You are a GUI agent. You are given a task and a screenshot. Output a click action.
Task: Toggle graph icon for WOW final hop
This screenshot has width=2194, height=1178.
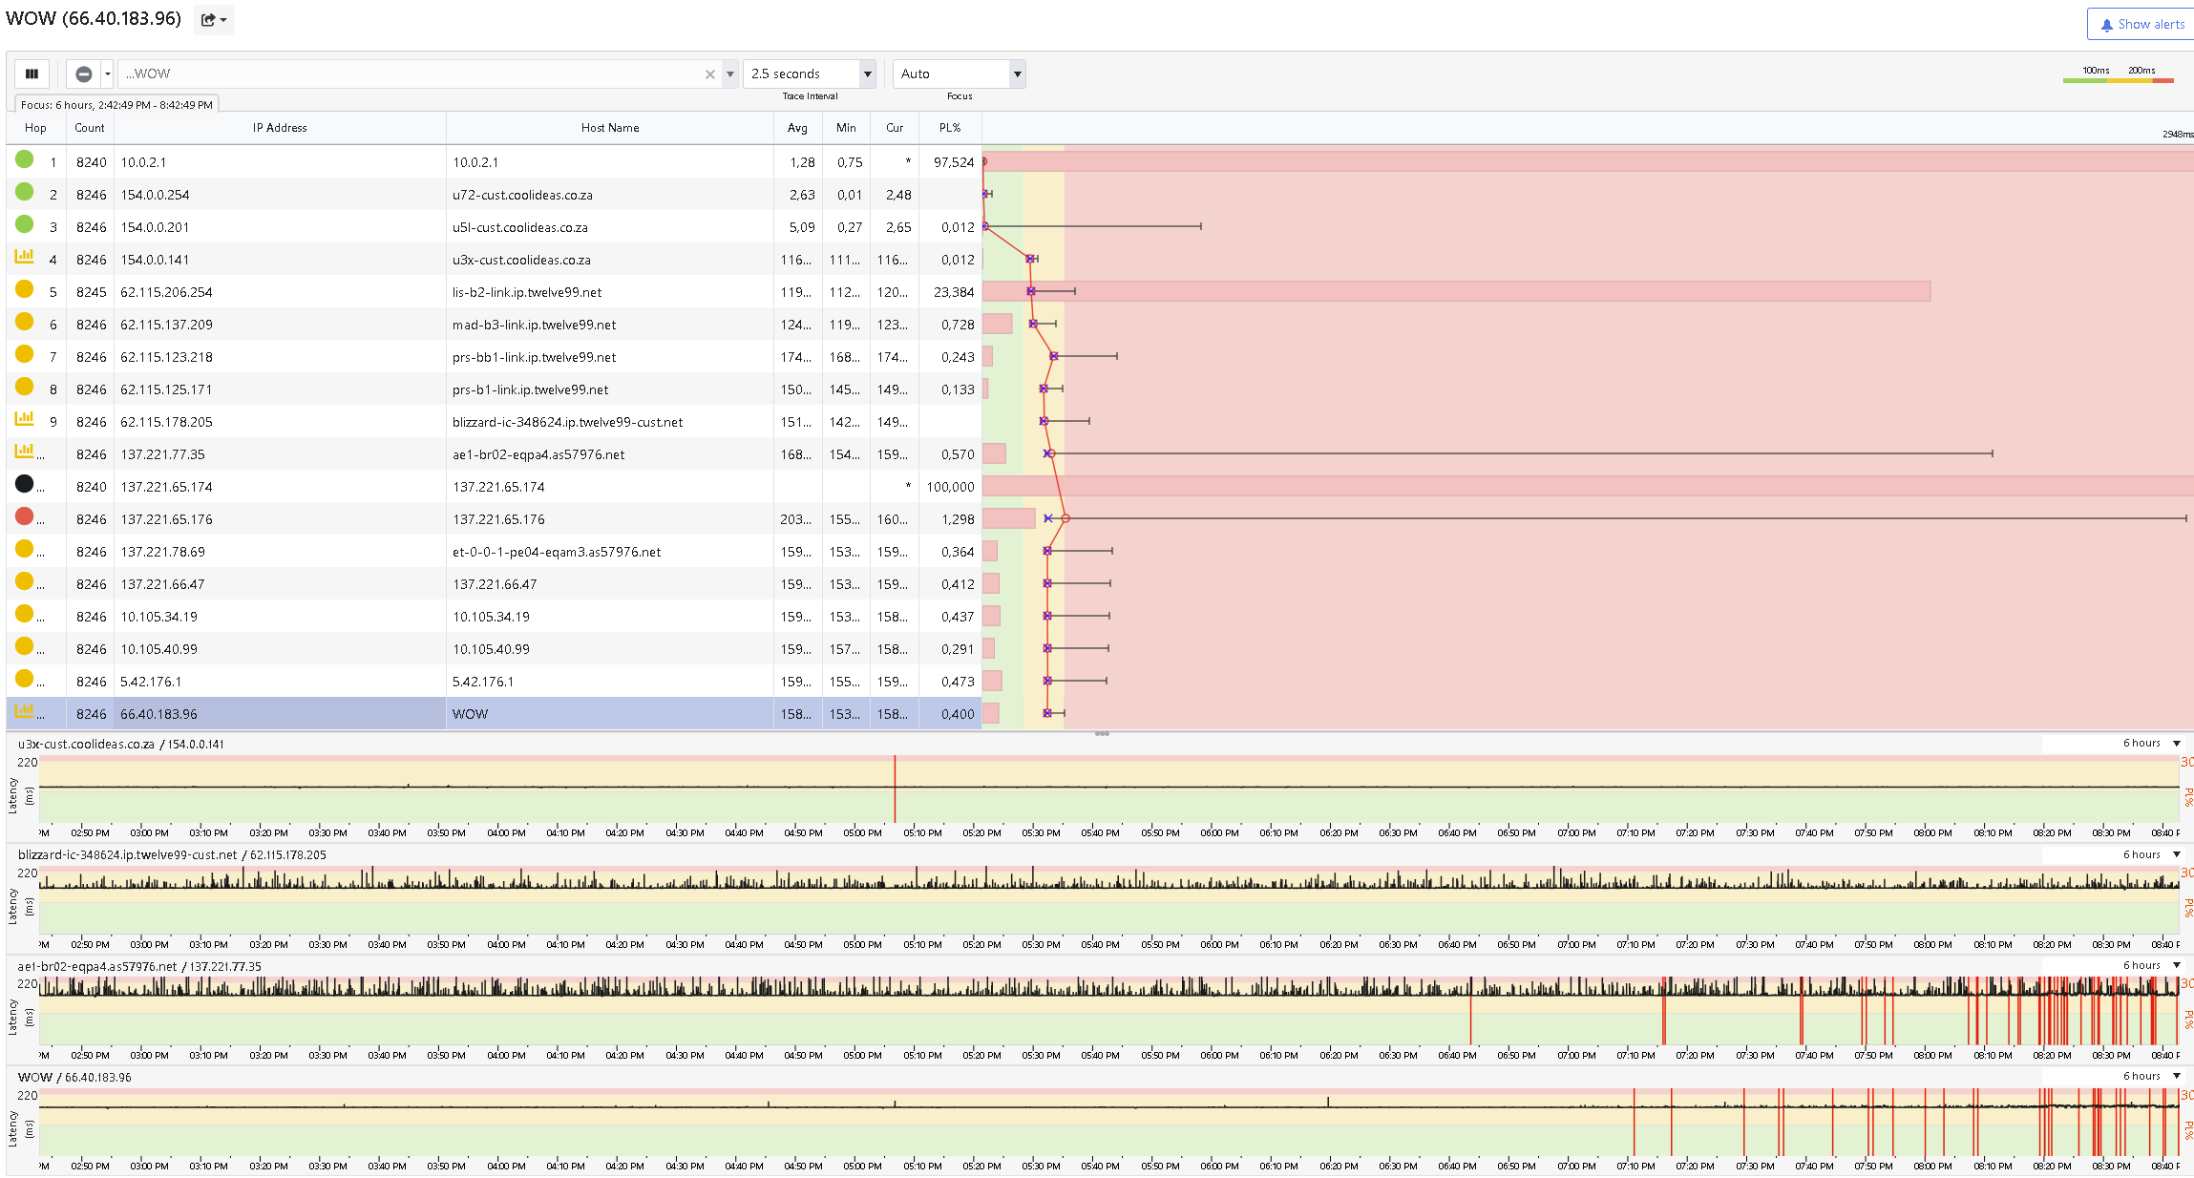coord(25,711)
